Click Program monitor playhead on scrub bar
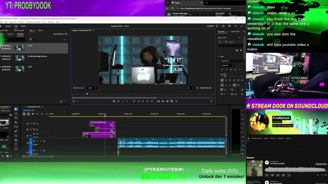This screenshot has width=328, height=184. (87, 94)
